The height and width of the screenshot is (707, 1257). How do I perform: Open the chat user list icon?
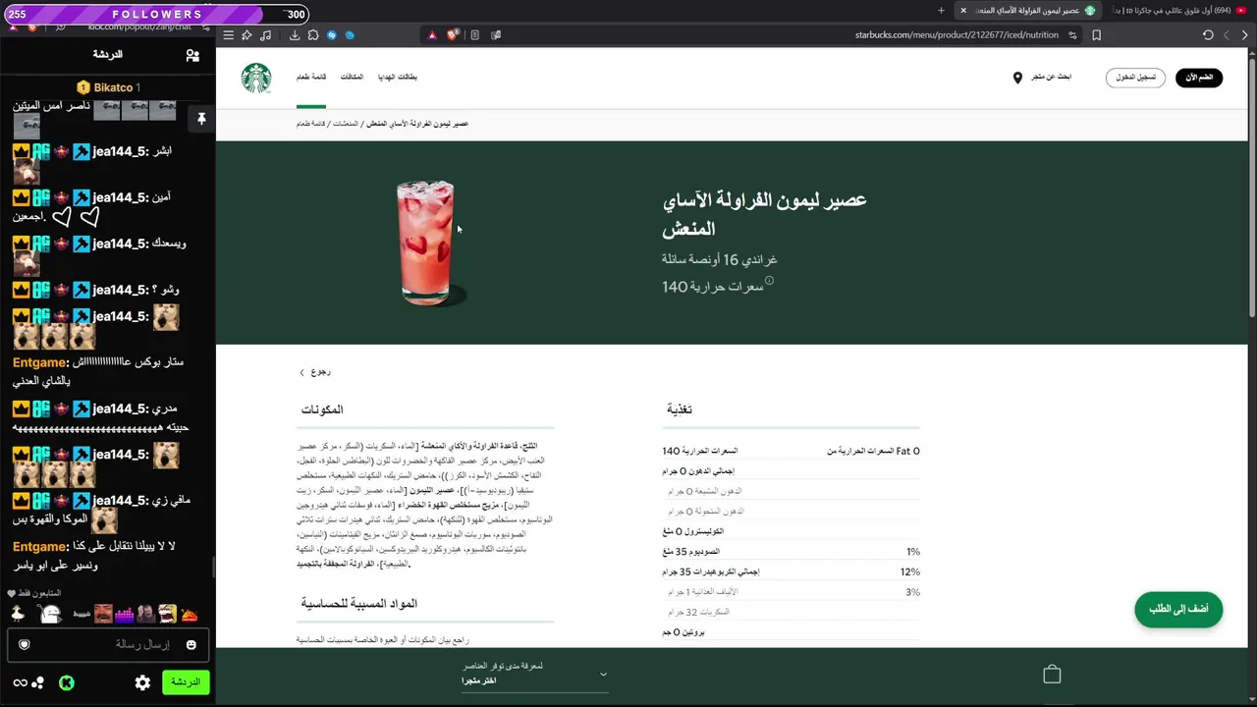pyautogui.click(x=192, y=55)
